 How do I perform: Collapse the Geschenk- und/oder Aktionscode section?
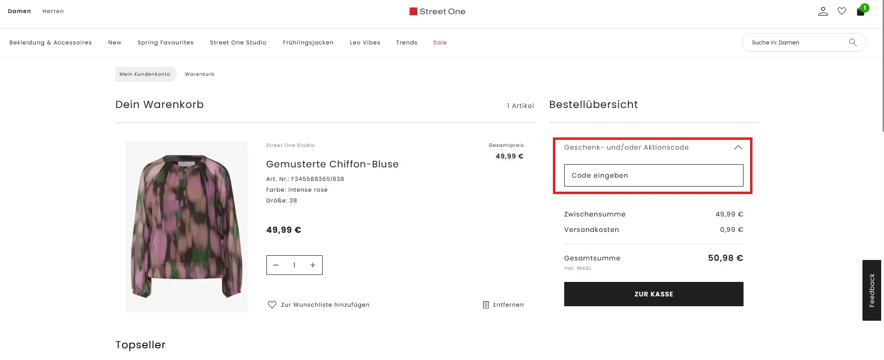pos(738,148)
